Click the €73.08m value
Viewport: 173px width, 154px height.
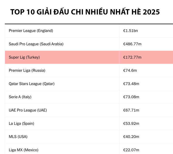click(x=131, y=97)
